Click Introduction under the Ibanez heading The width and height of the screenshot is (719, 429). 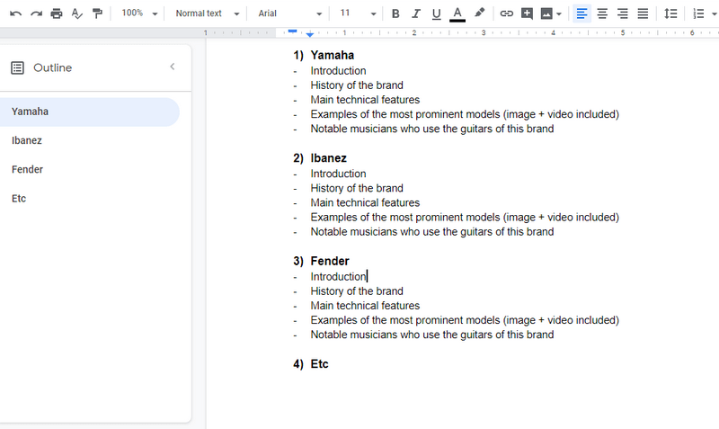click(339, 174)
